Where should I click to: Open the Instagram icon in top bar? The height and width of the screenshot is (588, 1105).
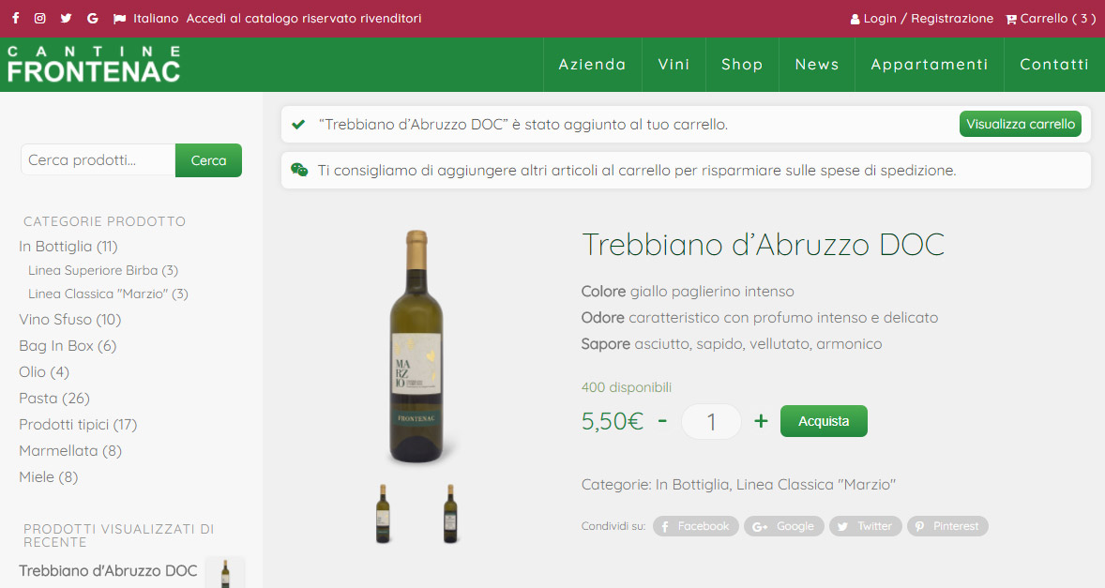click(x=40, y=19)
